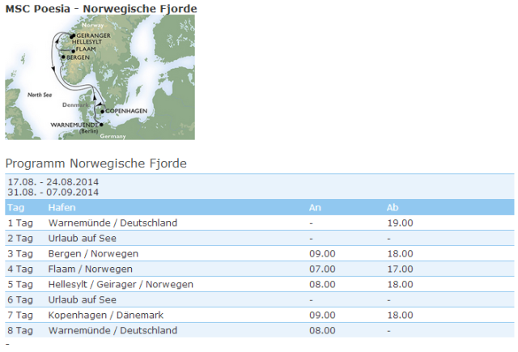Image resolution: width=518 pixels, height=352 pixels.
Task: Click the '8 Tag' cell
Action: (20, 330)
